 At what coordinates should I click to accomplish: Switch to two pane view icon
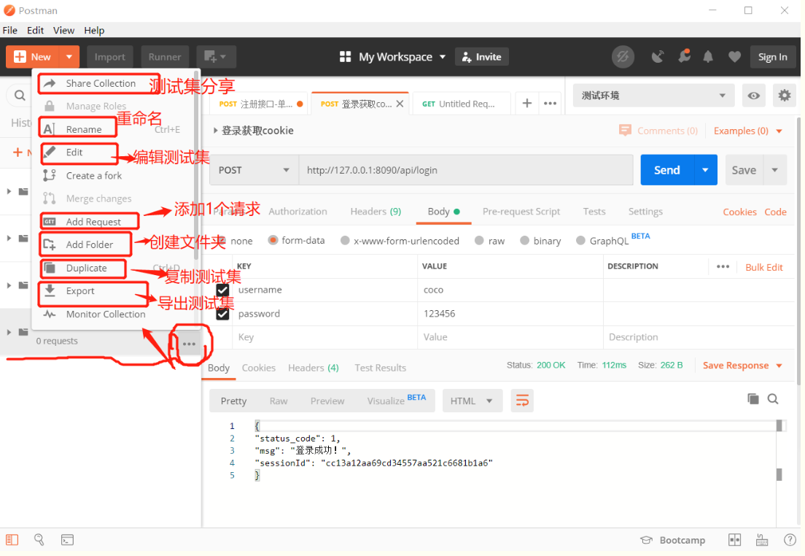735,539
